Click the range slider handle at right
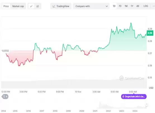This screenshot has width=155, height=113. coord(147,104)
